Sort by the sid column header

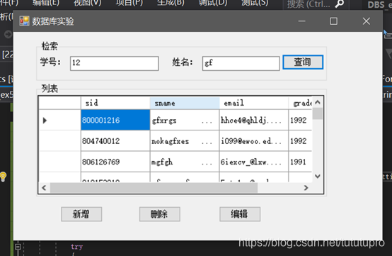tap(115, 103)
